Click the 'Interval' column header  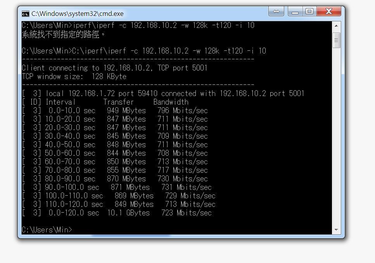tap(61, 102)
